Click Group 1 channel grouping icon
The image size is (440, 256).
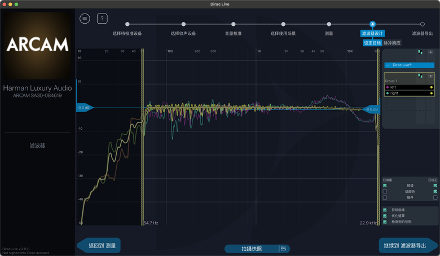coord(420,76)
